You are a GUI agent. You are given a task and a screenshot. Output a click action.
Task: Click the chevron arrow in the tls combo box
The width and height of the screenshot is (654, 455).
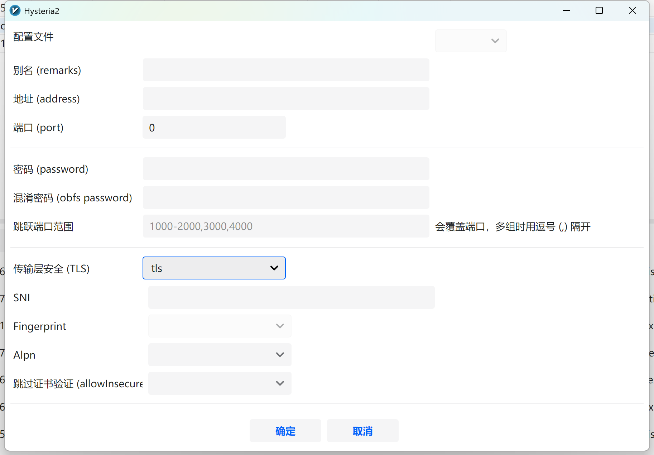click(274, 268)
